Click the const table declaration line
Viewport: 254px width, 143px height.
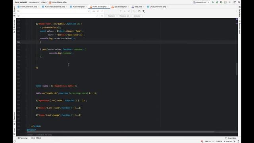[56, 86]
